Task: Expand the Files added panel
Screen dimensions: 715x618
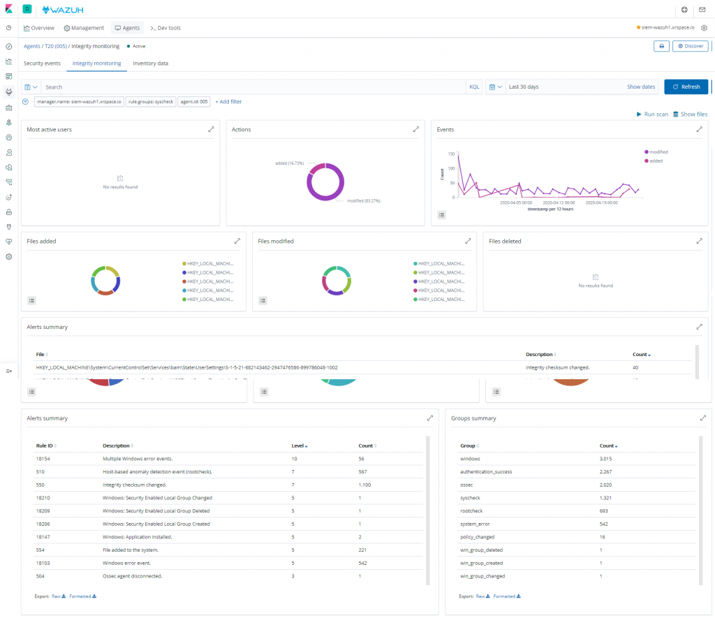Action: pos(237,241)
